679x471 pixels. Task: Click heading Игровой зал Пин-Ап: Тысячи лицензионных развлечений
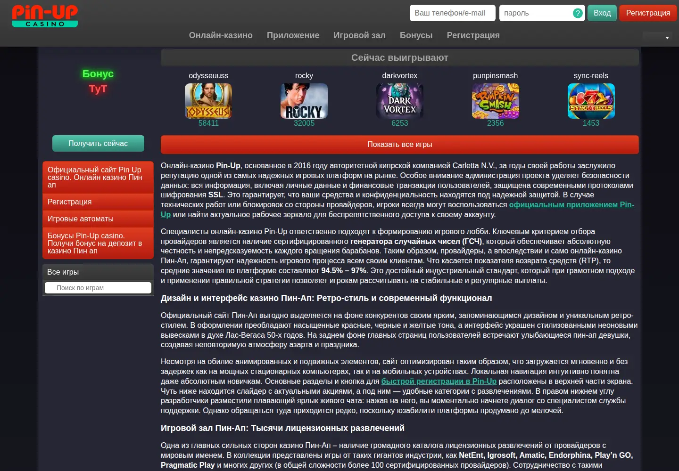pos(282,428)
